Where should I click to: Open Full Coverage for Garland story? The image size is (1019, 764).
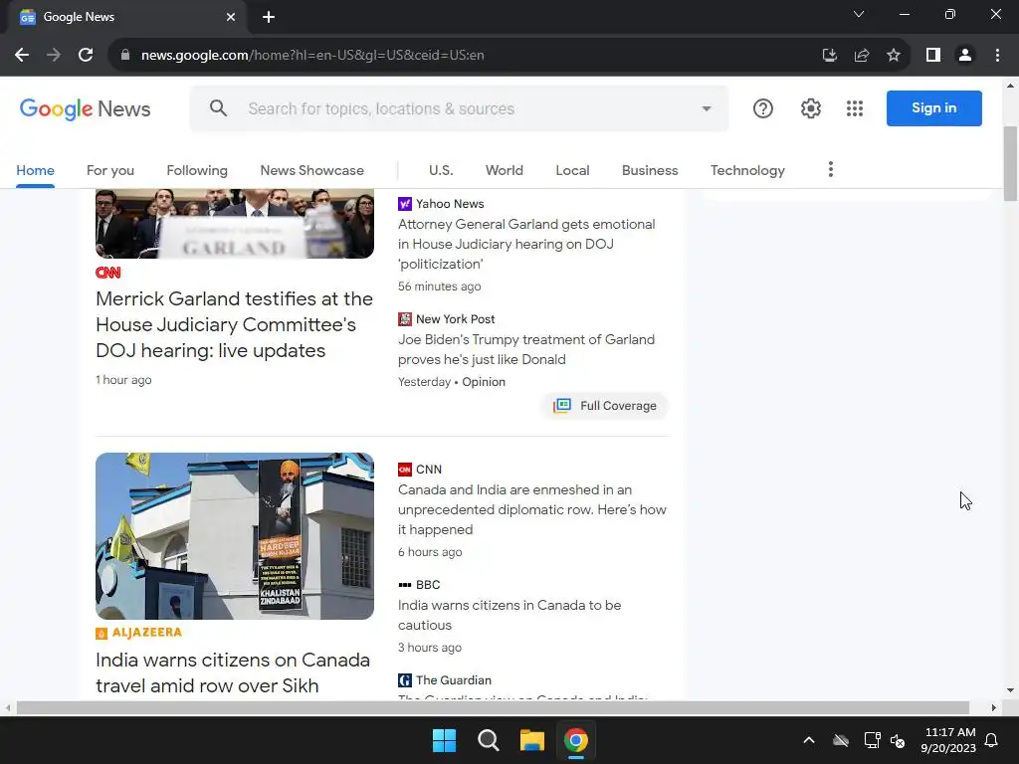[604, 406]
